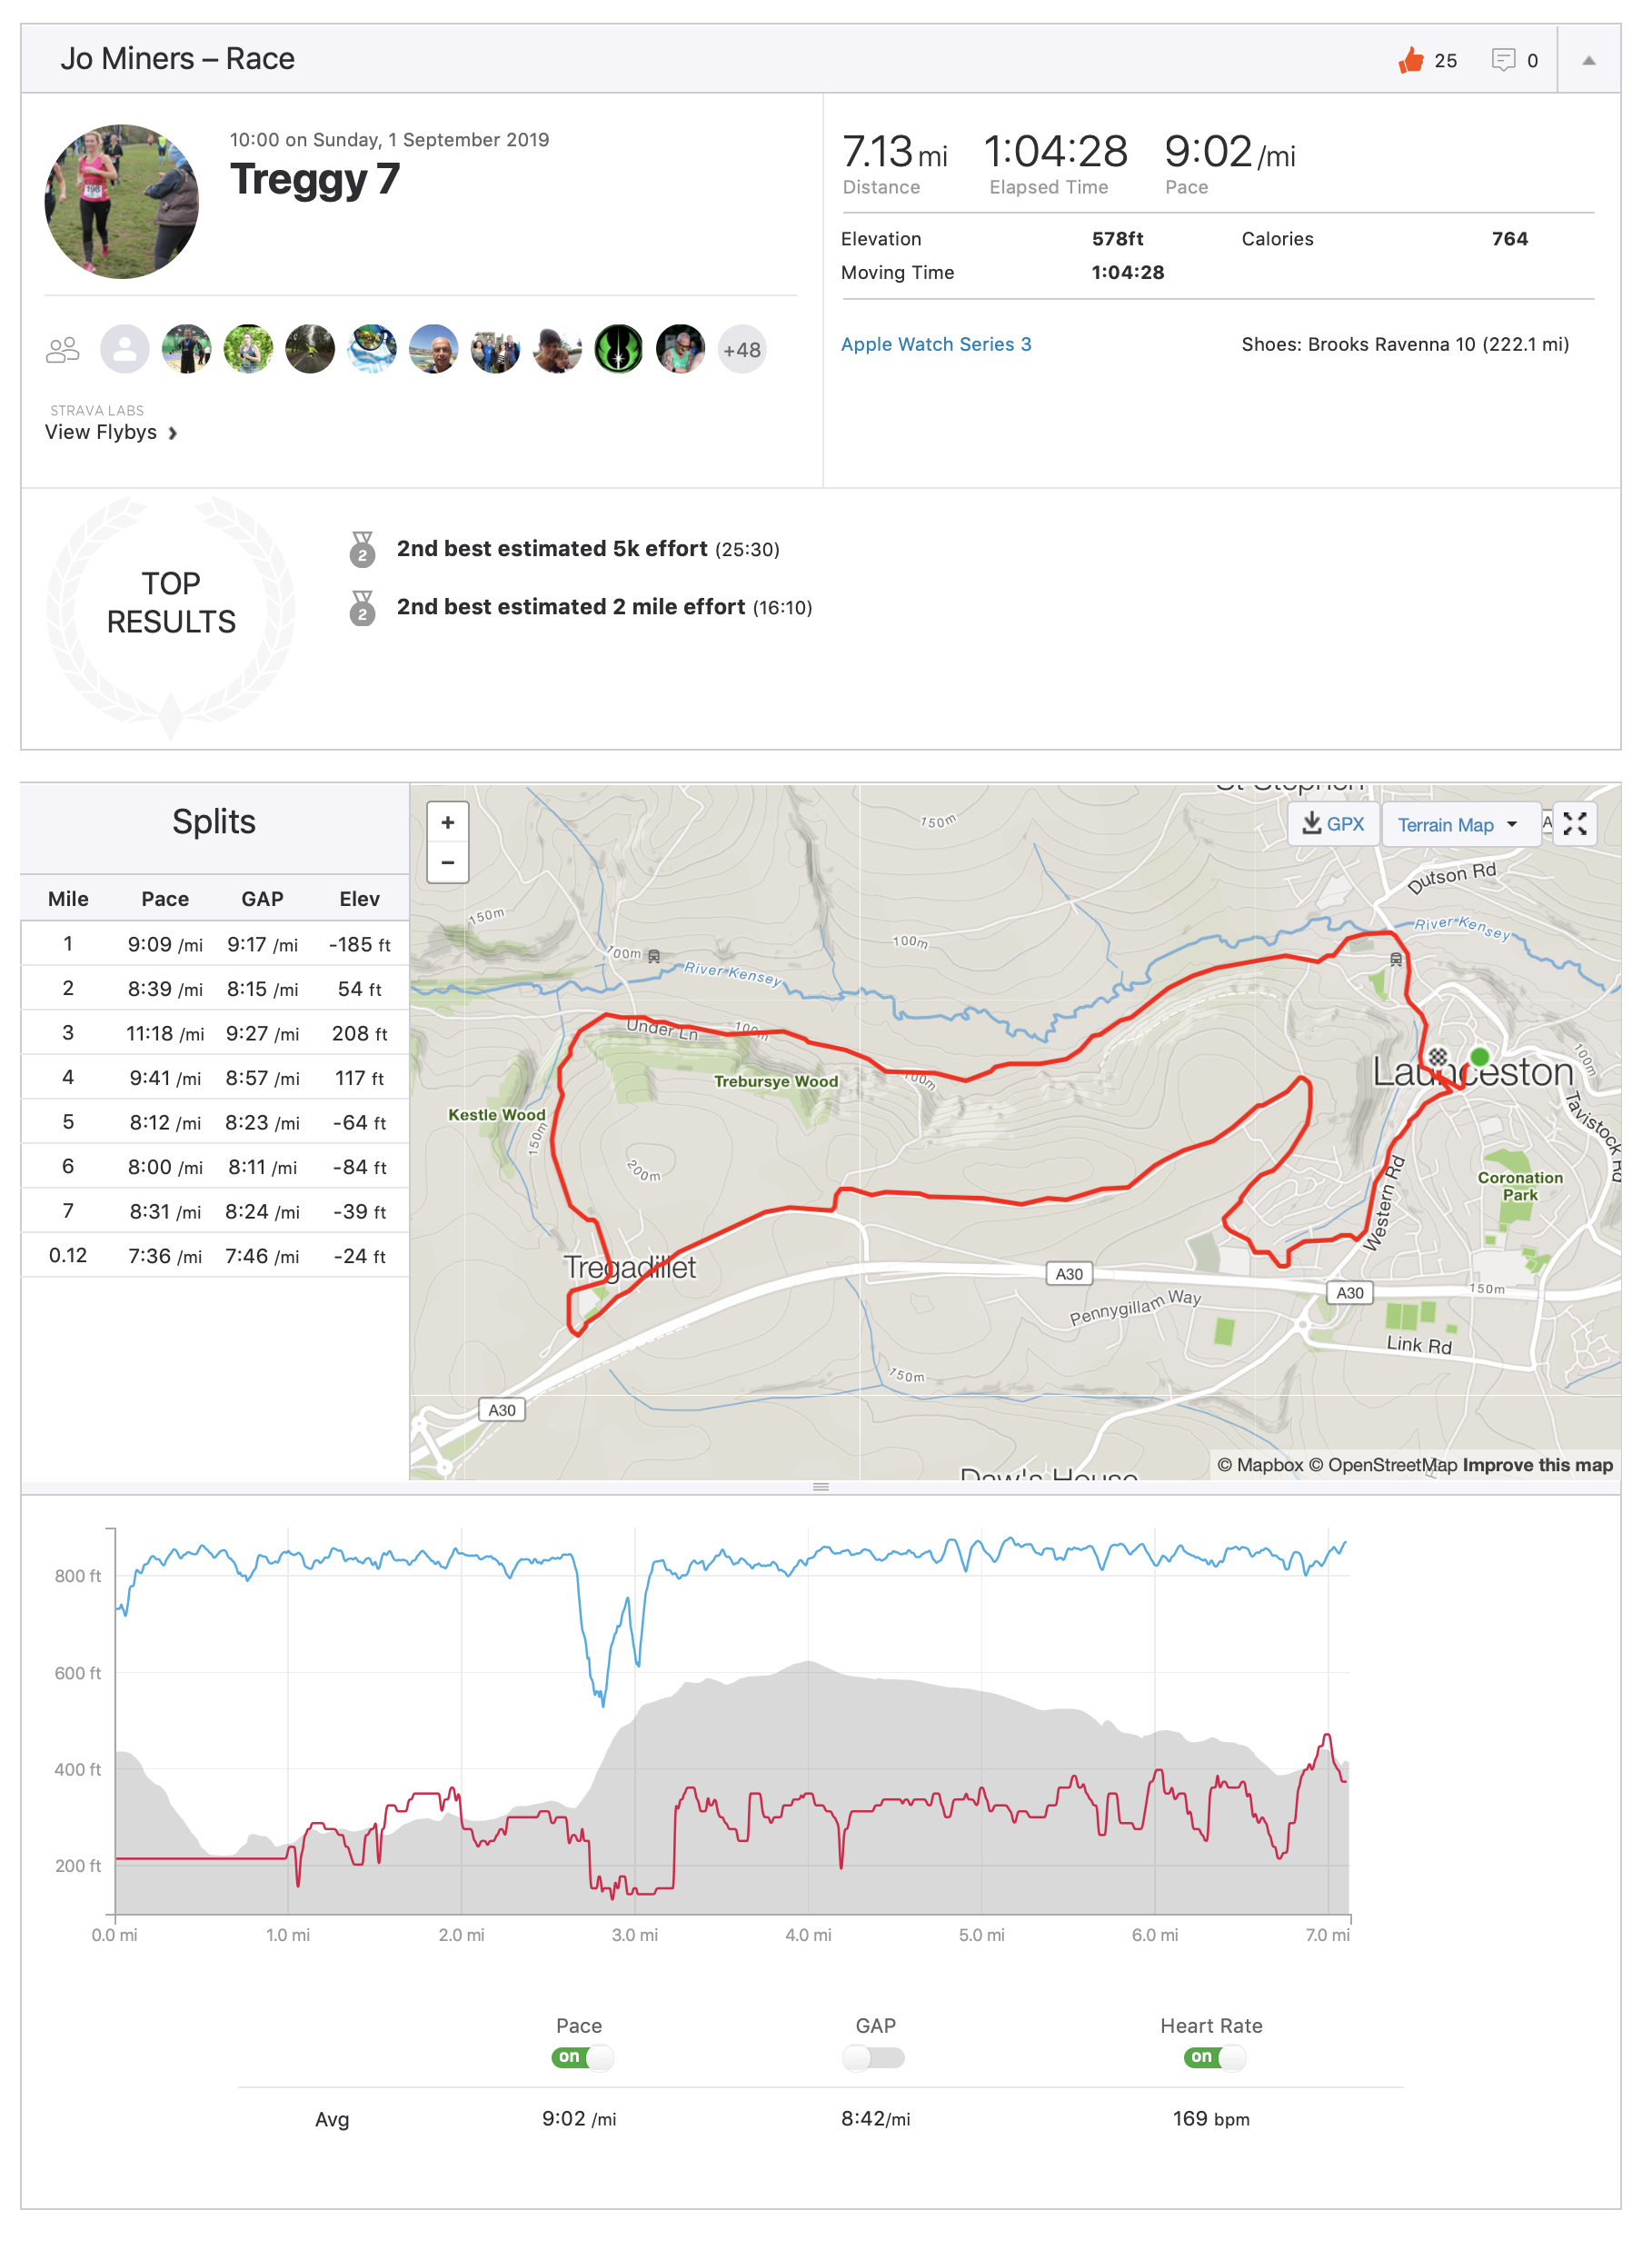Click the map zoom in plus button
This screenshot has width=1652, height=2250.
(x=448, y=822)
